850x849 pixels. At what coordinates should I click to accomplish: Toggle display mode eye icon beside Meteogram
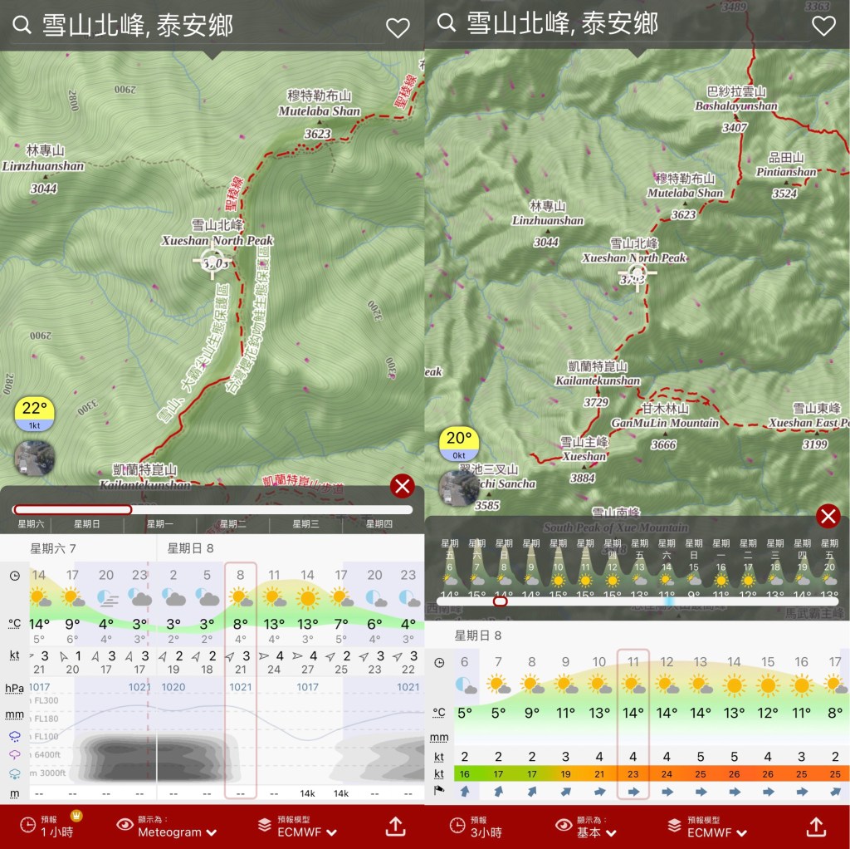click(125, 825)
